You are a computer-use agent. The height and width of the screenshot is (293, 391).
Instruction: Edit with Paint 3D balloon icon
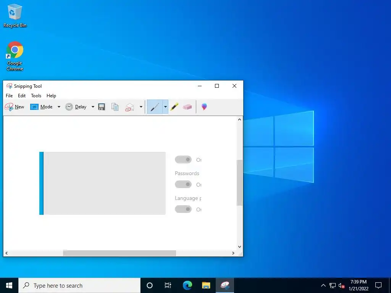[204, 107]
